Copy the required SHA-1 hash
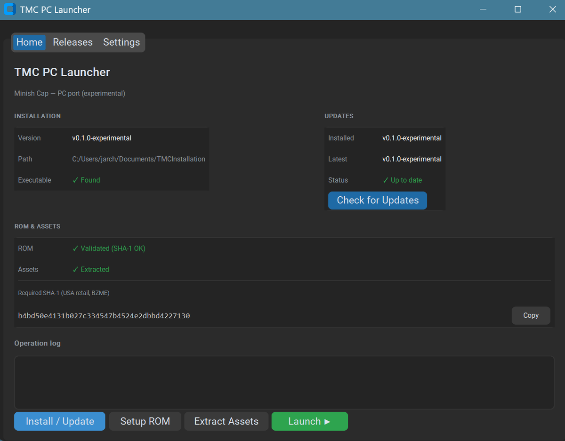Viewport: 565px width, 441px height. 531,315
